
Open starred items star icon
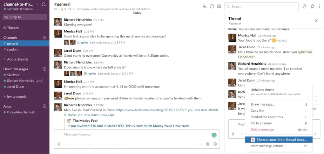point(312,6)
